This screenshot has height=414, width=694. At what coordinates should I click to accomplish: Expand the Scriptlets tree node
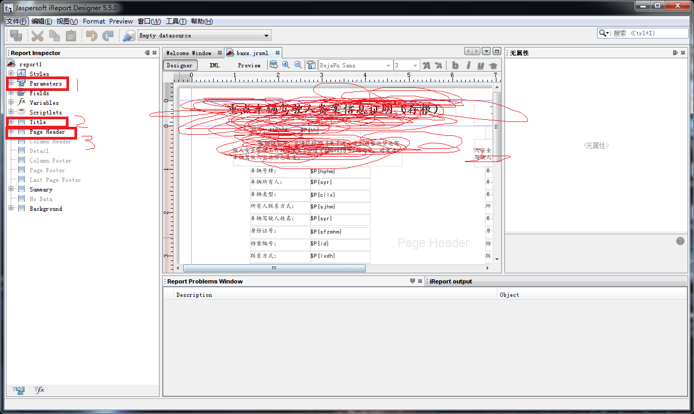[x=11, y=112]
